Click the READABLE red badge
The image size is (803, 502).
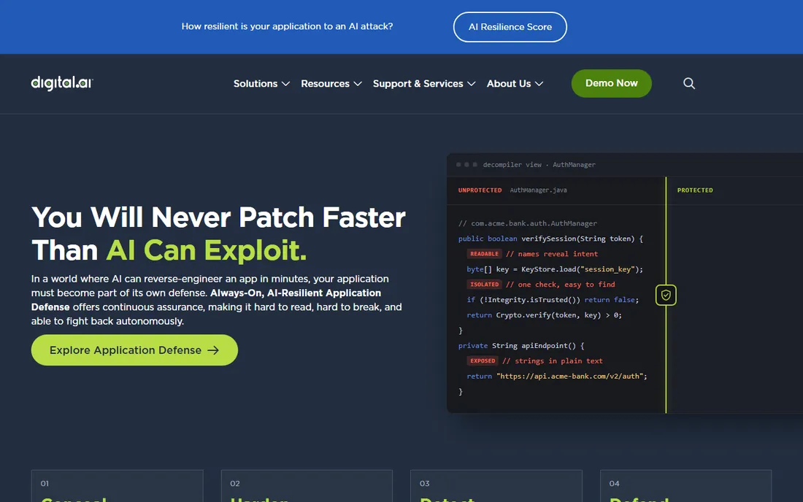(484, 254)
